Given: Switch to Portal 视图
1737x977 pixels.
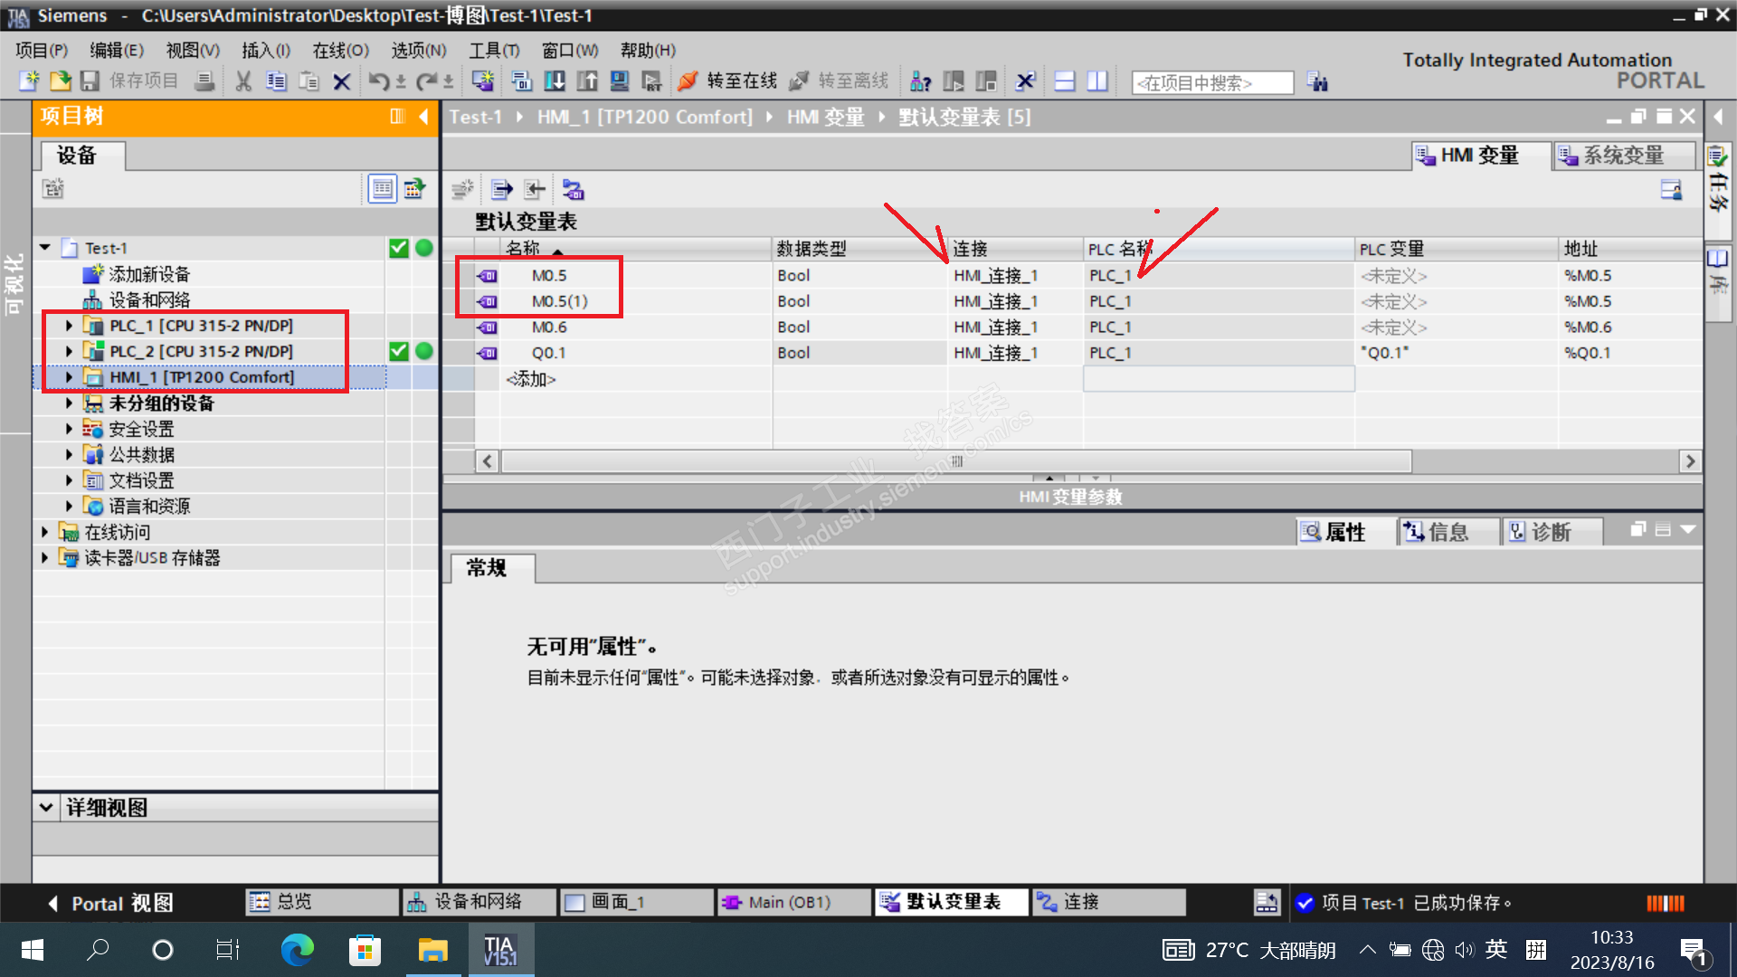Looking at the screenshot, I should point(109,903).
